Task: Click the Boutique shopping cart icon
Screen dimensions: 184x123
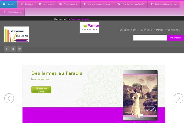Action: pyautogui.click(x=21, y=4)
